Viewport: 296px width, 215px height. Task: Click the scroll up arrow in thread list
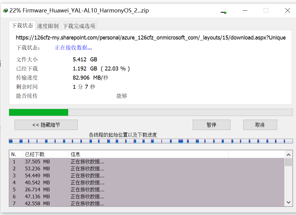click(x=288, y=155)
